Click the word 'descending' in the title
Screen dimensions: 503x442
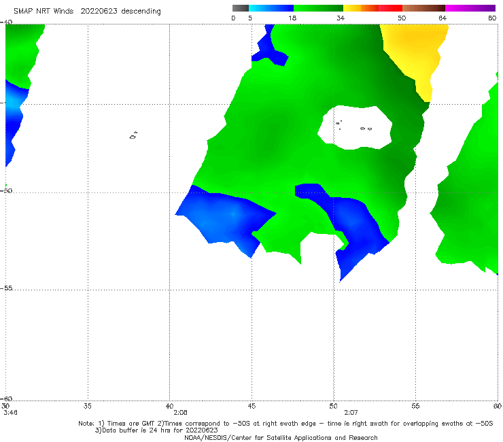141,12
